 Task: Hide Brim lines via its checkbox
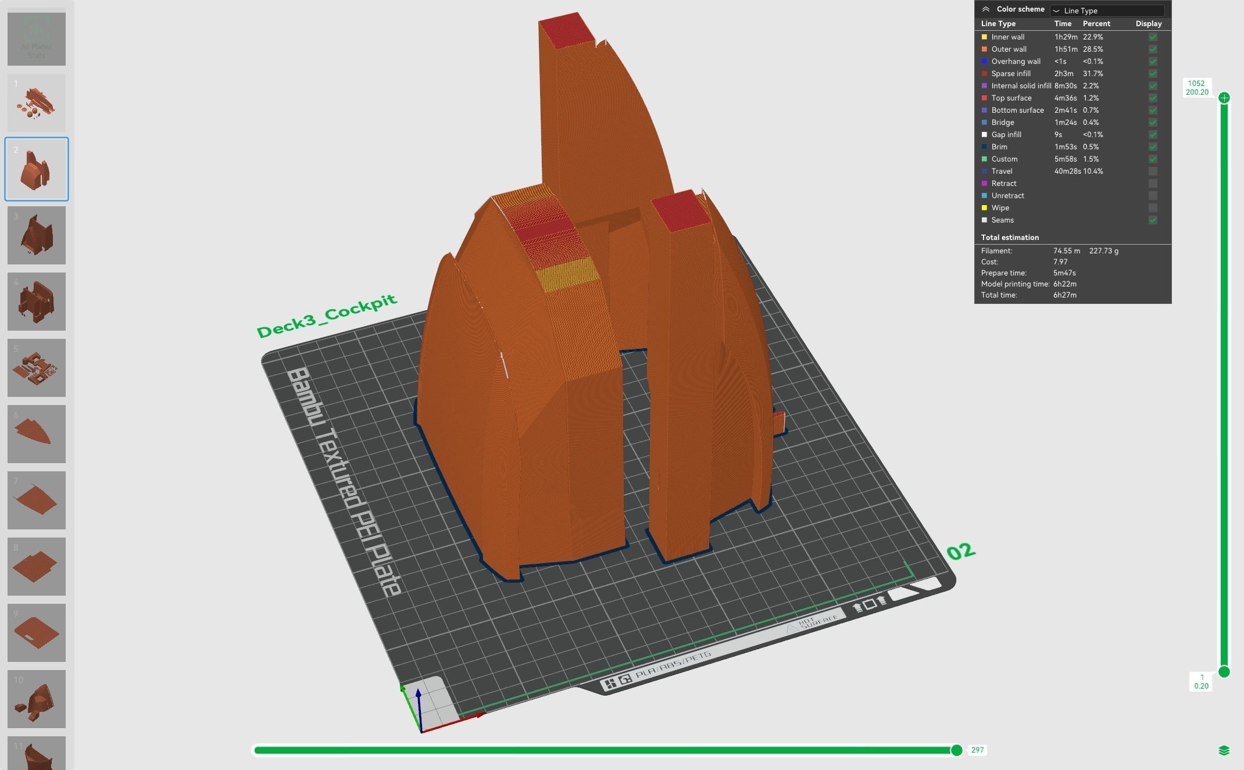point(1153,147)
